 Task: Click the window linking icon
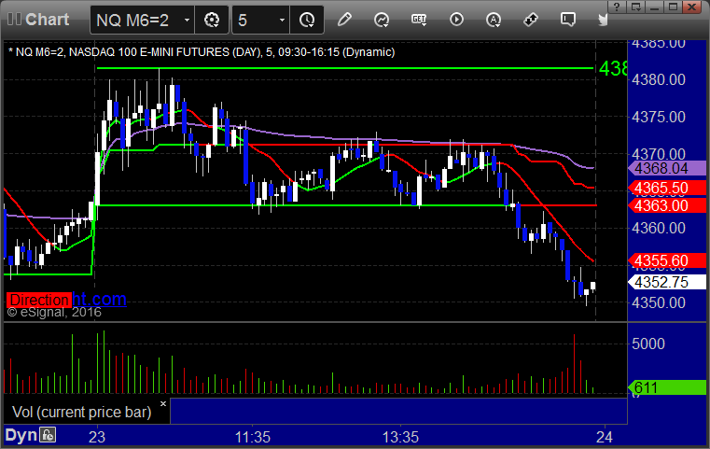(x=530, y=20)
